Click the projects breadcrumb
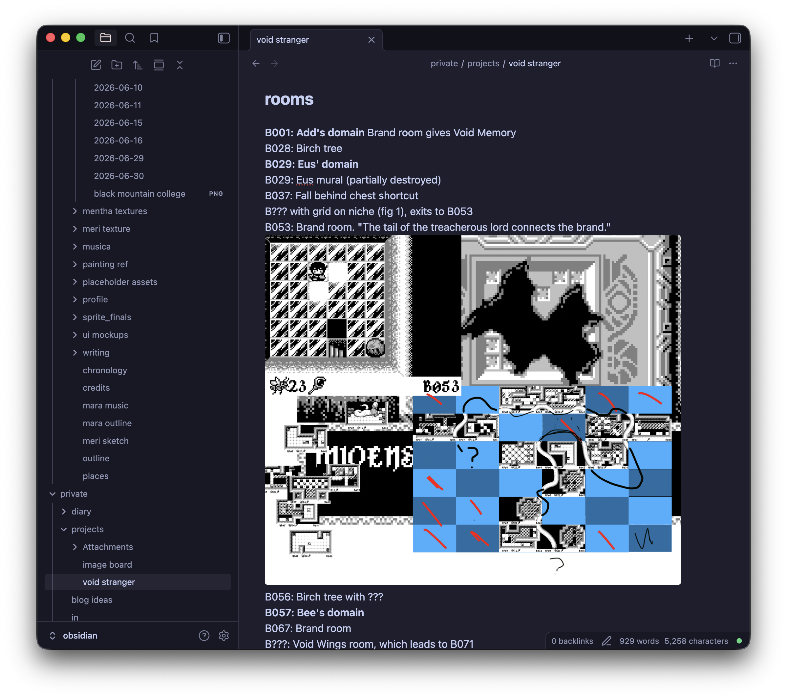Viewport: 787px width, 698px height. 483,63
